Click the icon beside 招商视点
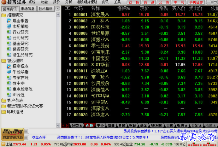 pos(9,66)
